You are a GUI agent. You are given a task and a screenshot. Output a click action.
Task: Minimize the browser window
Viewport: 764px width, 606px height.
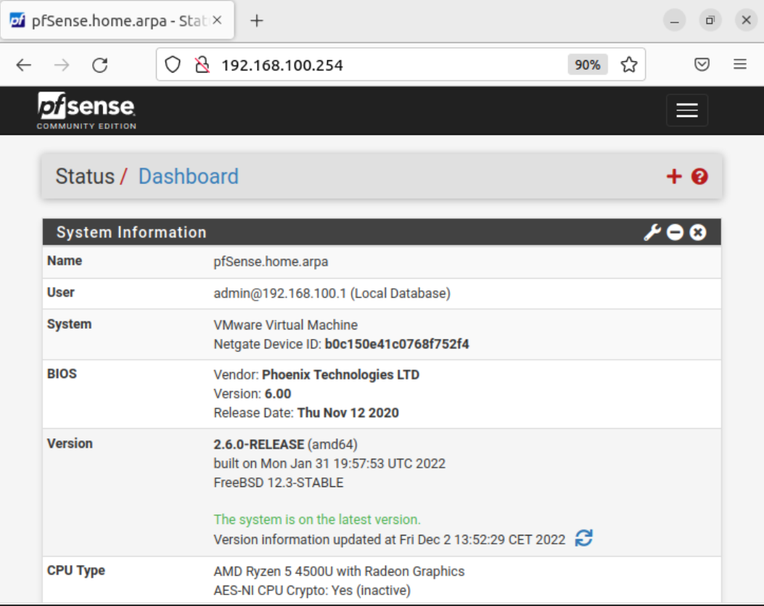674,20
